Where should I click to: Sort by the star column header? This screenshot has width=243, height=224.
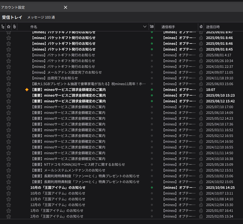coord(9,27)
